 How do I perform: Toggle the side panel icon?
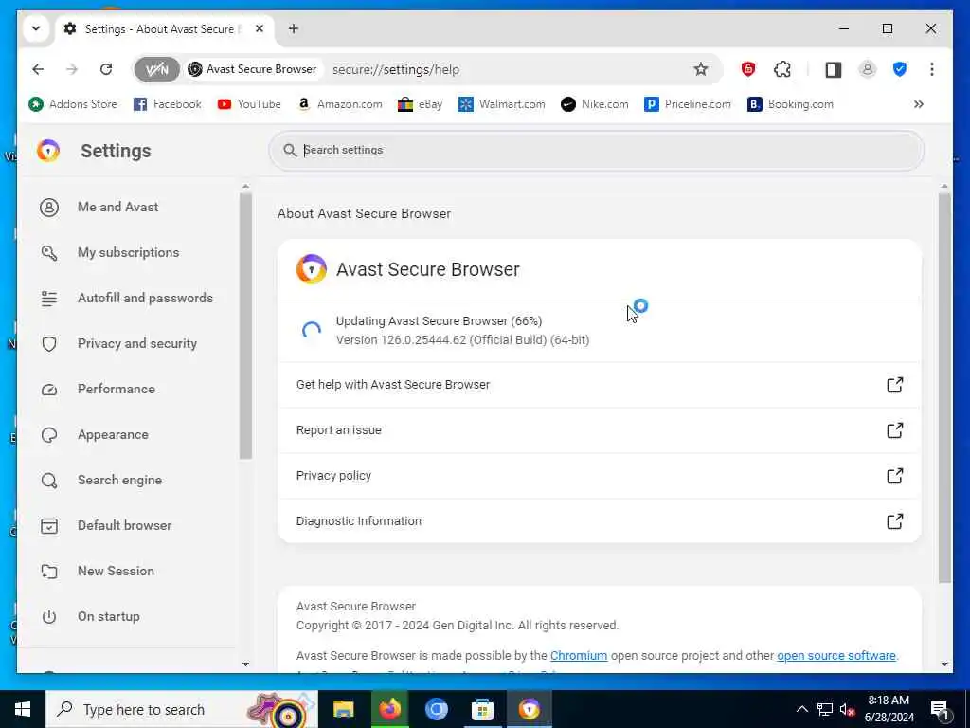tap(833, 69)
